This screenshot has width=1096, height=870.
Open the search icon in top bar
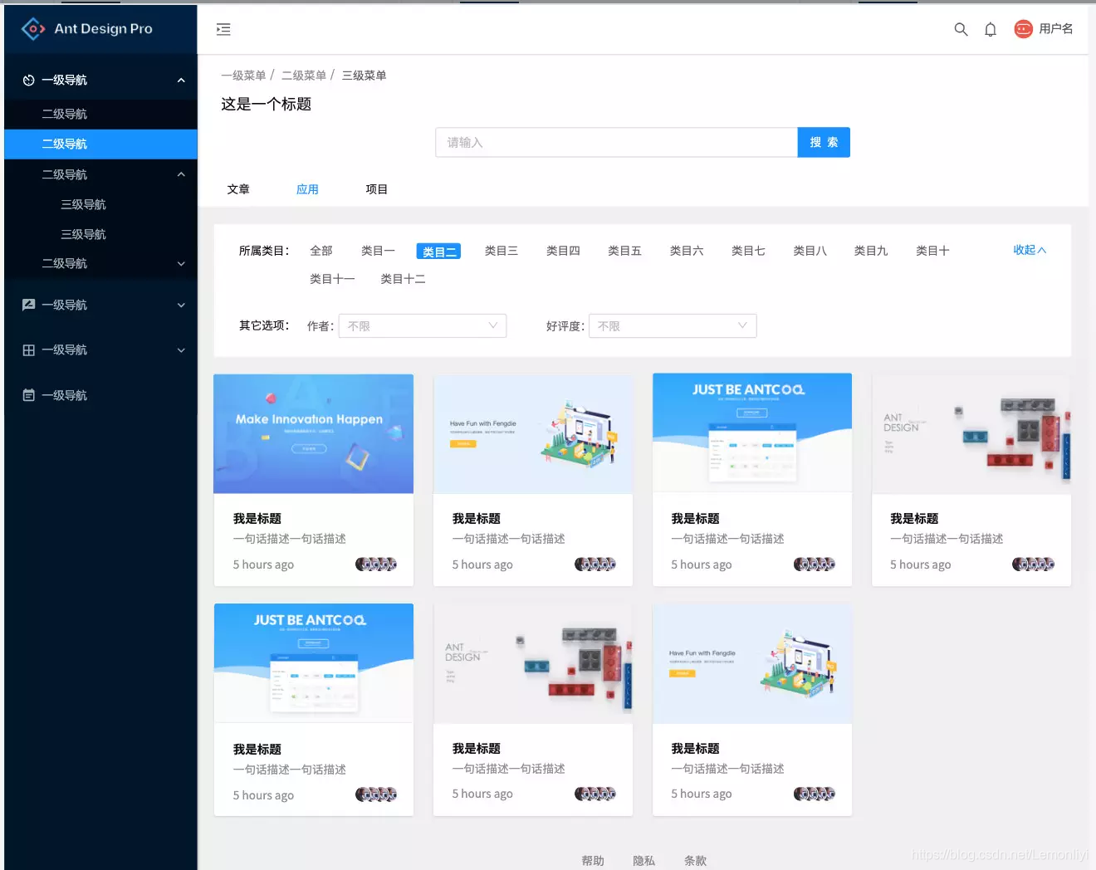click(x=961, y=29)
